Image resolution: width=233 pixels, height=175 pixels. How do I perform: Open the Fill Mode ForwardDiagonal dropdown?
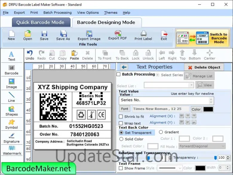[202, 146]
